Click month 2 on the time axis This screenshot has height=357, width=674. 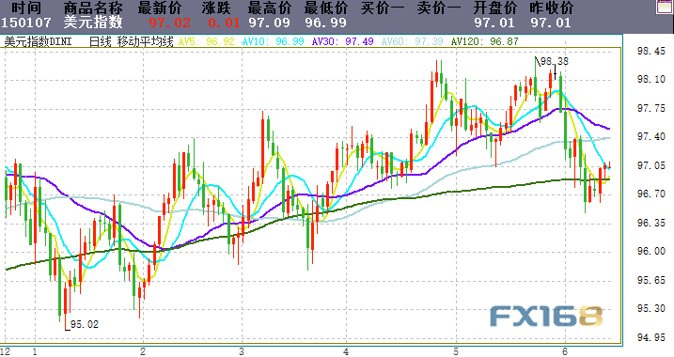143,352
